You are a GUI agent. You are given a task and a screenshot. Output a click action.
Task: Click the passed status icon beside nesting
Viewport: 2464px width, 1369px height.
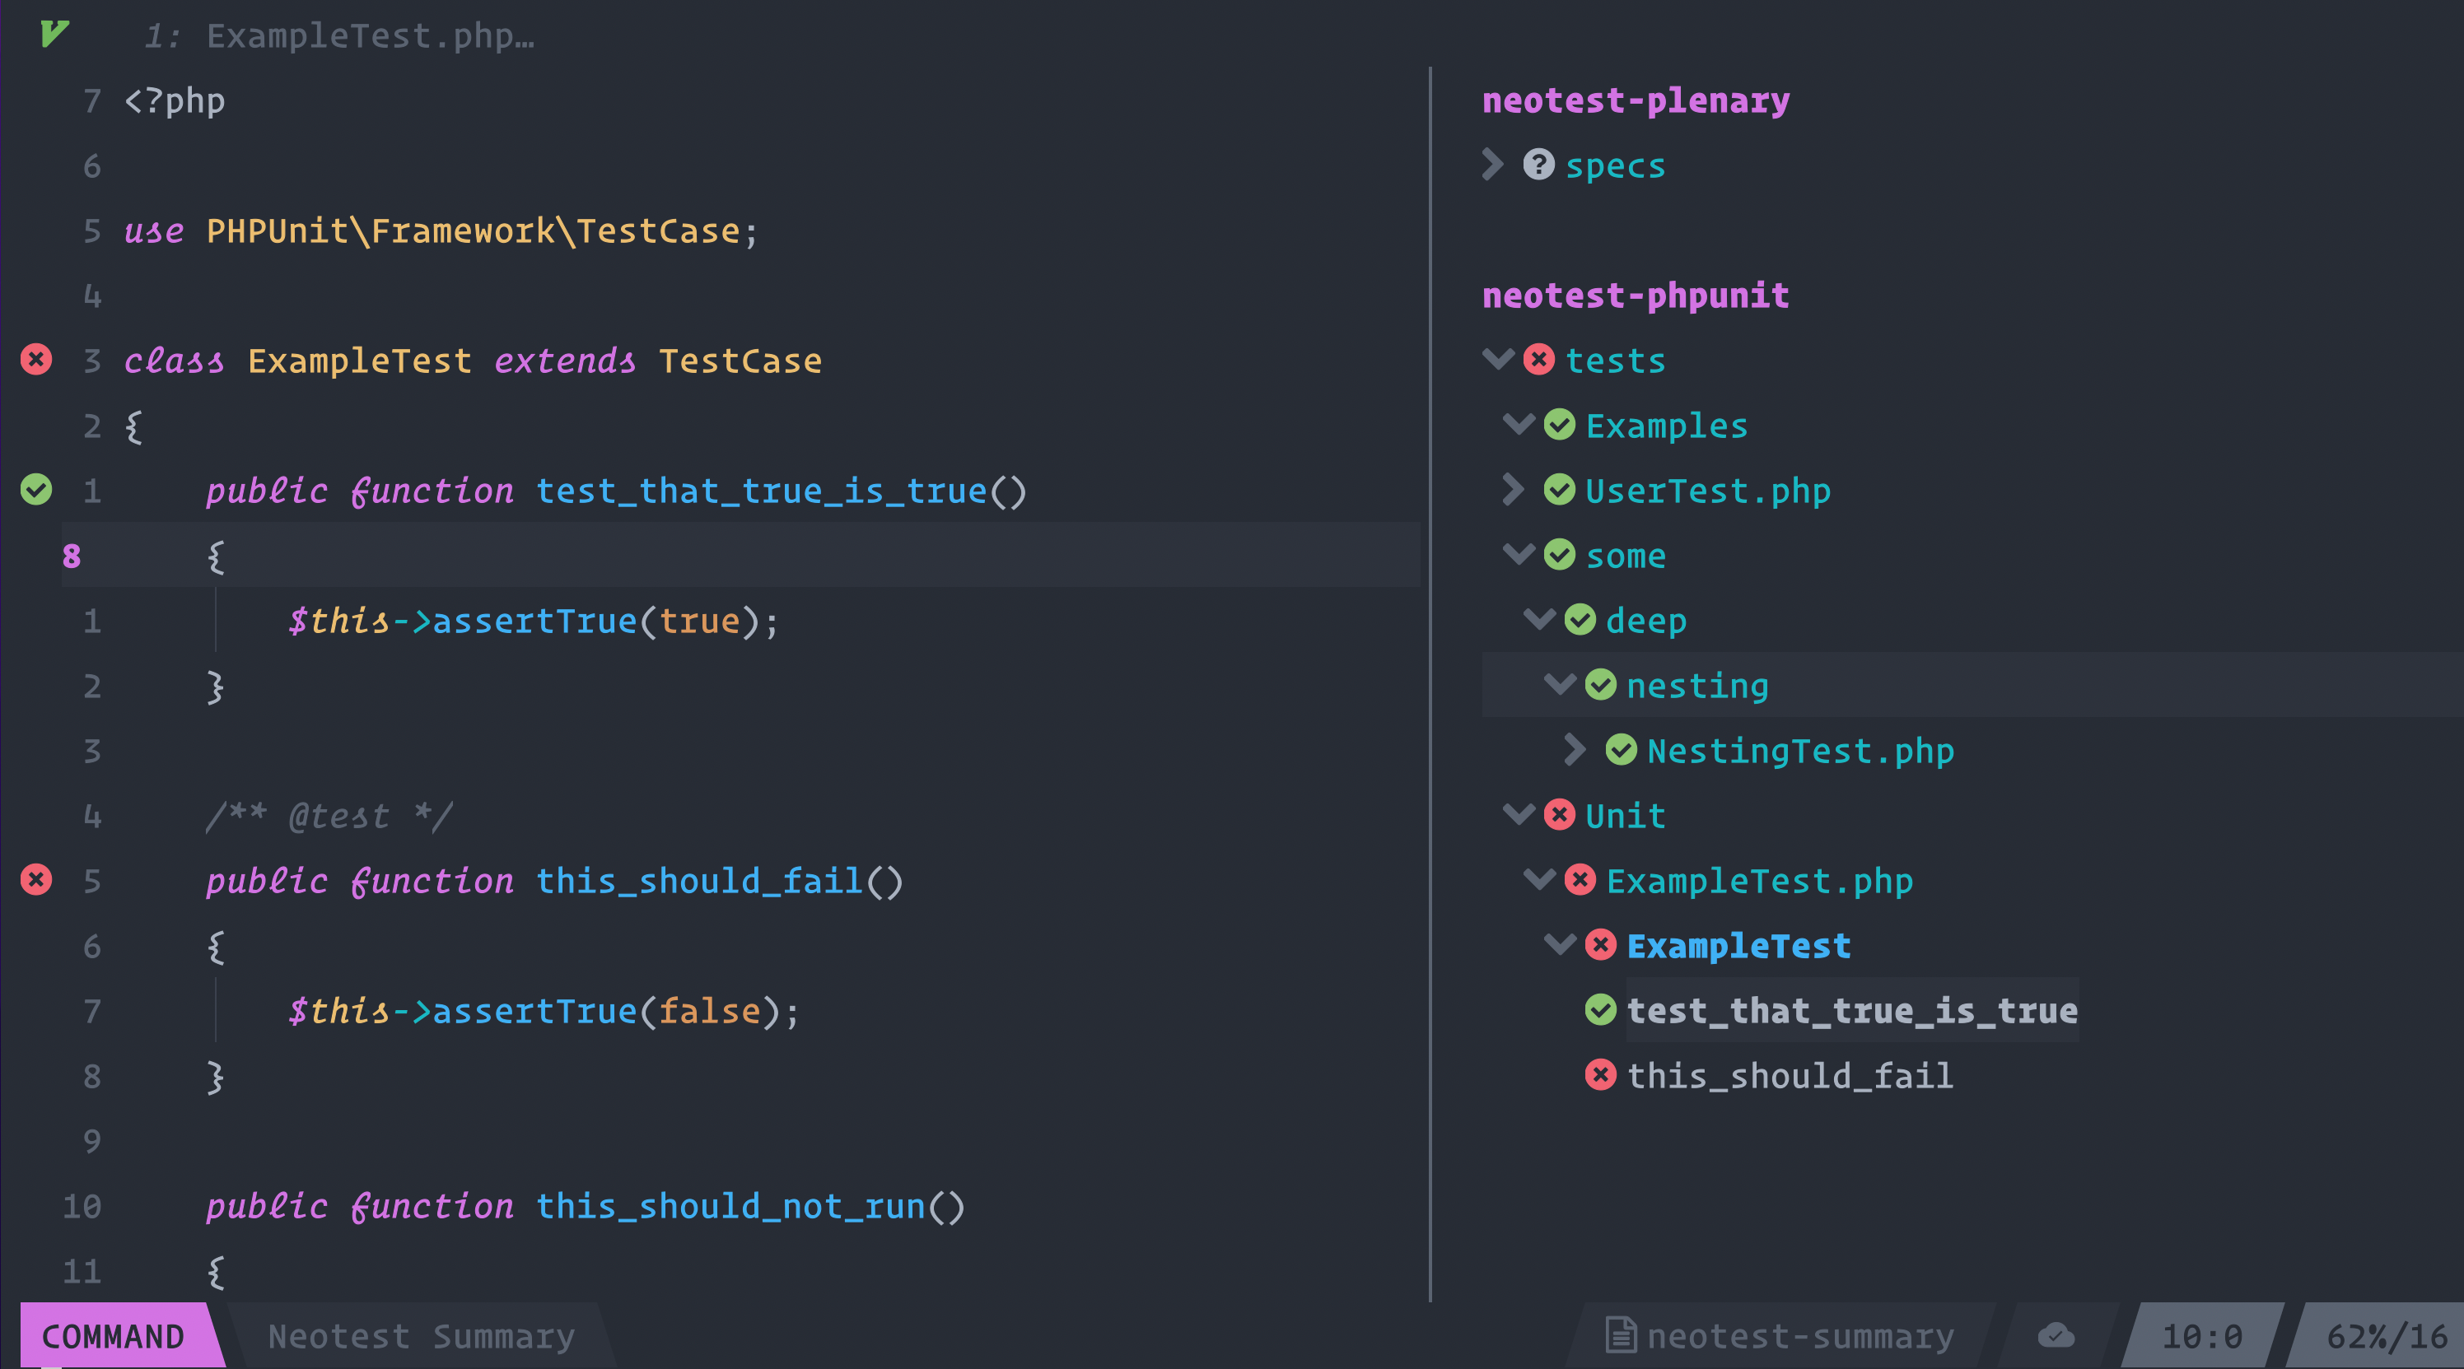(x=1600, y=685)
